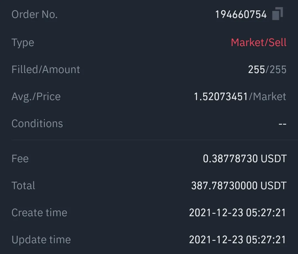298x254 pixels.
Task: Tap the Type row label
Action: coord(23,43)
